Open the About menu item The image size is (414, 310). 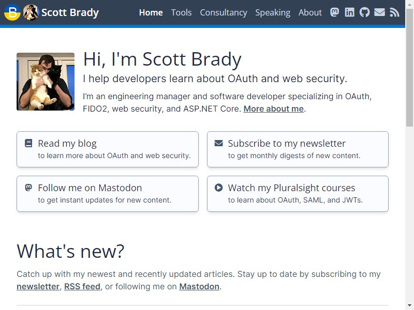pyautogui.click(x=310, y=12)
